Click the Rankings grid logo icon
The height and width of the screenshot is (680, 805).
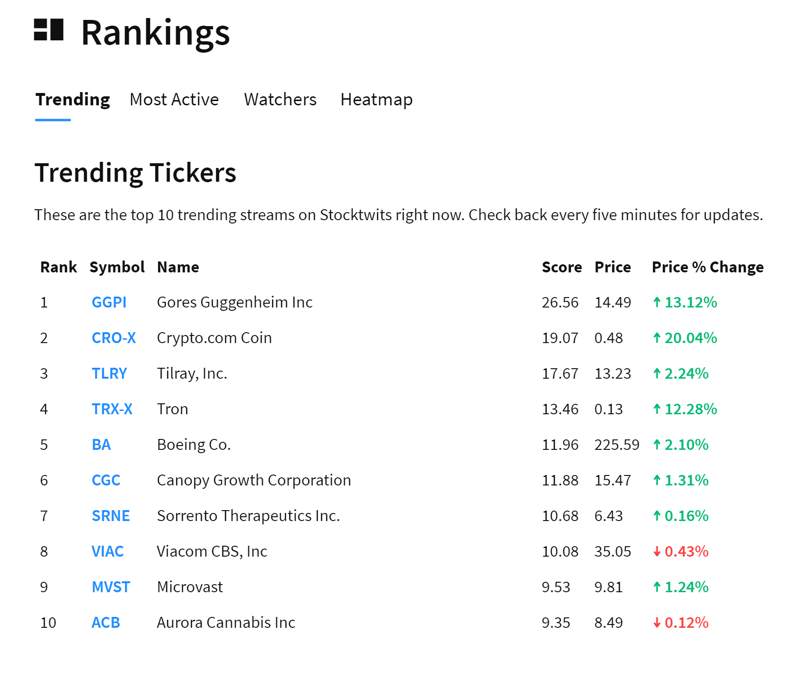48,30
